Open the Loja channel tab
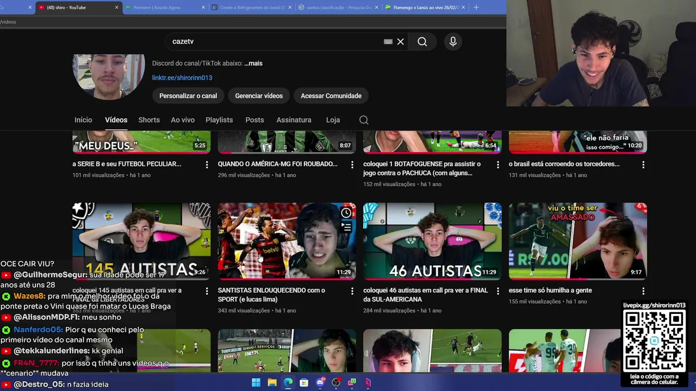 click(x=333, y=120)
